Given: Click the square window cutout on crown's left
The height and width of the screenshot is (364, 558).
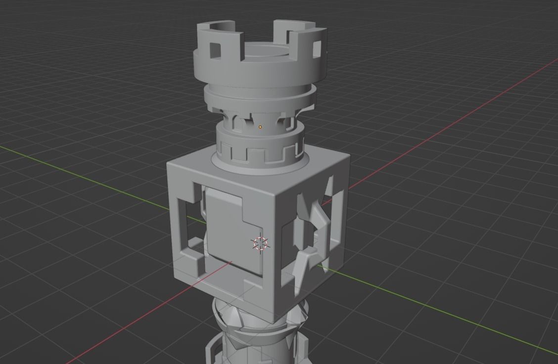Looking at the screenshot, I should pyautogui.click(x=216, y=50).
